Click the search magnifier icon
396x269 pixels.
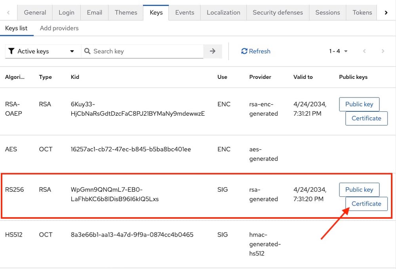coord(88,51)
